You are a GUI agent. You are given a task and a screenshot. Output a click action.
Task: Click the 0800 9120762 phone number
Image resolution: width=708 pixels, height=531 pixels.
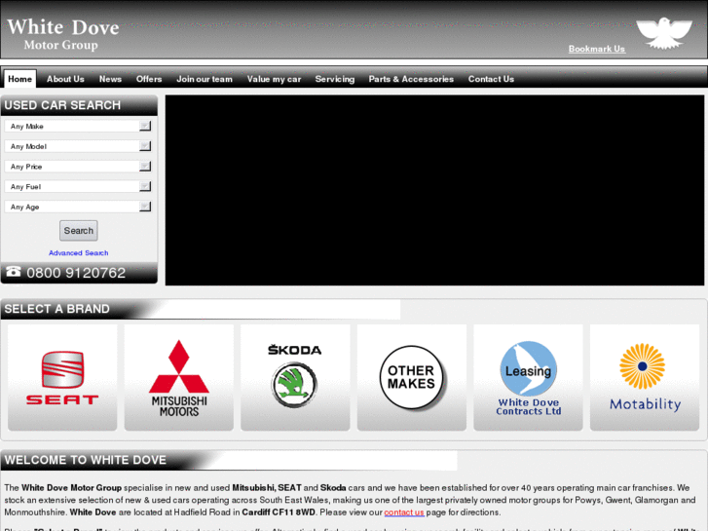click(x=76, y=273)
